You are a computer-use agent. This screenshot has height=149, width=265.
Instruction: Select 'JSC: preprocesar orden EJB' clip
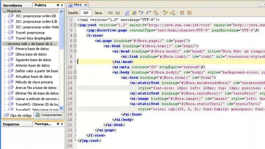pos(36,22)
